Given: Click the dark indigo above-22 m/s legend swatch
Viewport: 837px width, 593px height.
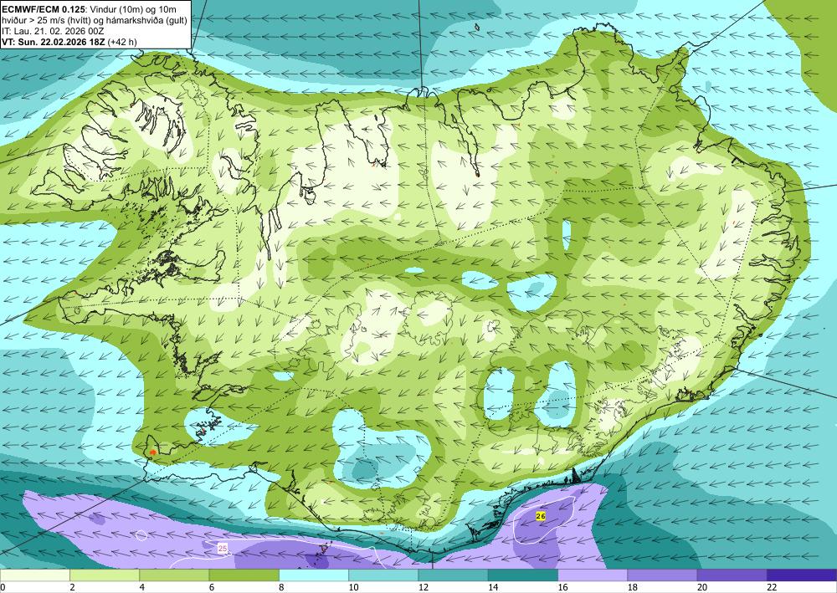Looking at the screenshot, I should 802,575.
